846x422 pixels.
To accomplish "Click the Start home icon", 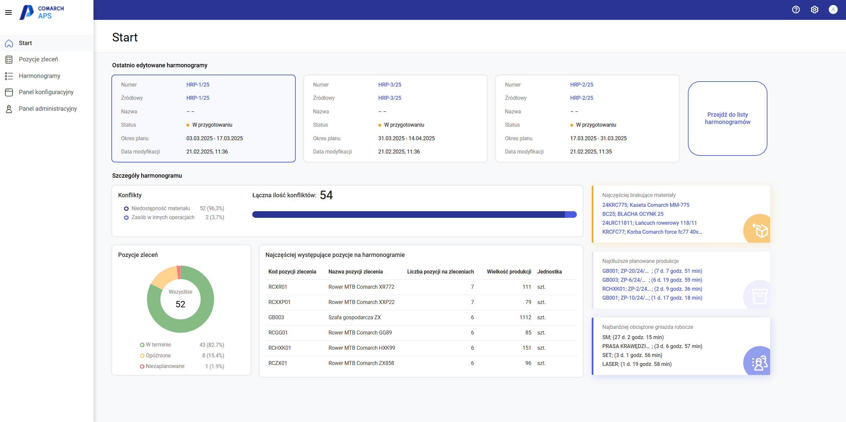I will (9, 43).
